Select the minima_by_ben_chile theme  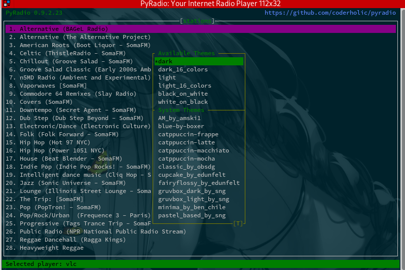[192, 207]
